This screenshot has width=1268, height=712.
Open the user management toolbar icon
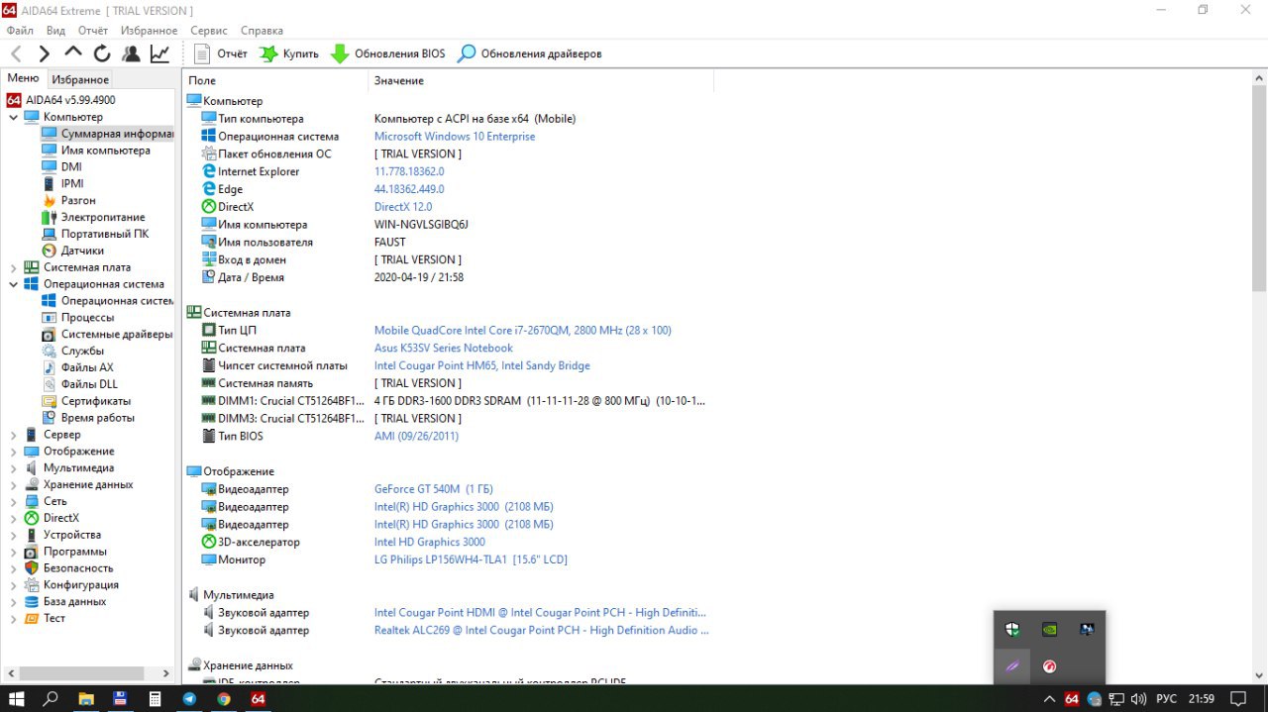131,53
